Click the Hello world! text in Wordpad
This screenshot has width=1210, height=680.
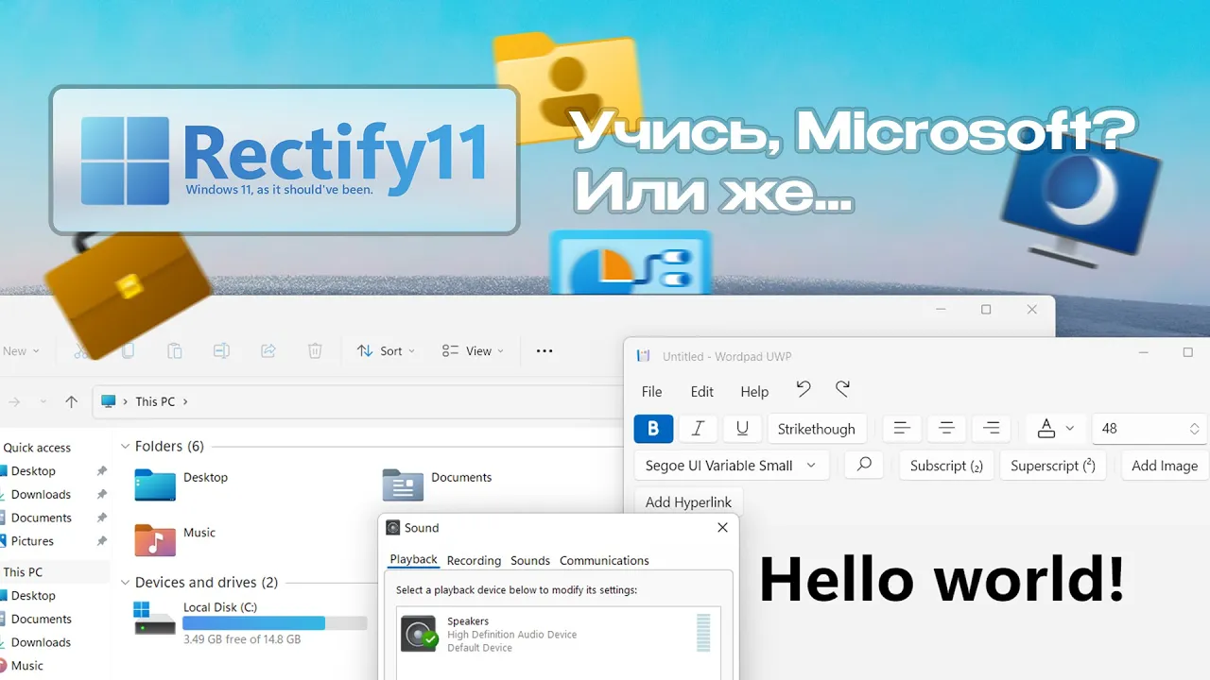click(942, 579)
